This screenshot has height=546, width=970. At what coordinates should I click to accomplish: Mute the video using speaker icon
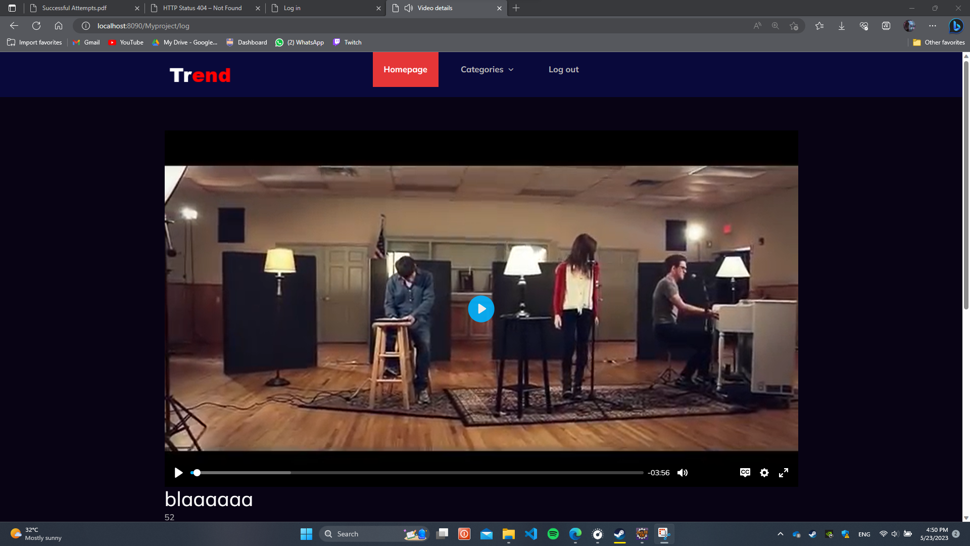(x=683, y=473)
